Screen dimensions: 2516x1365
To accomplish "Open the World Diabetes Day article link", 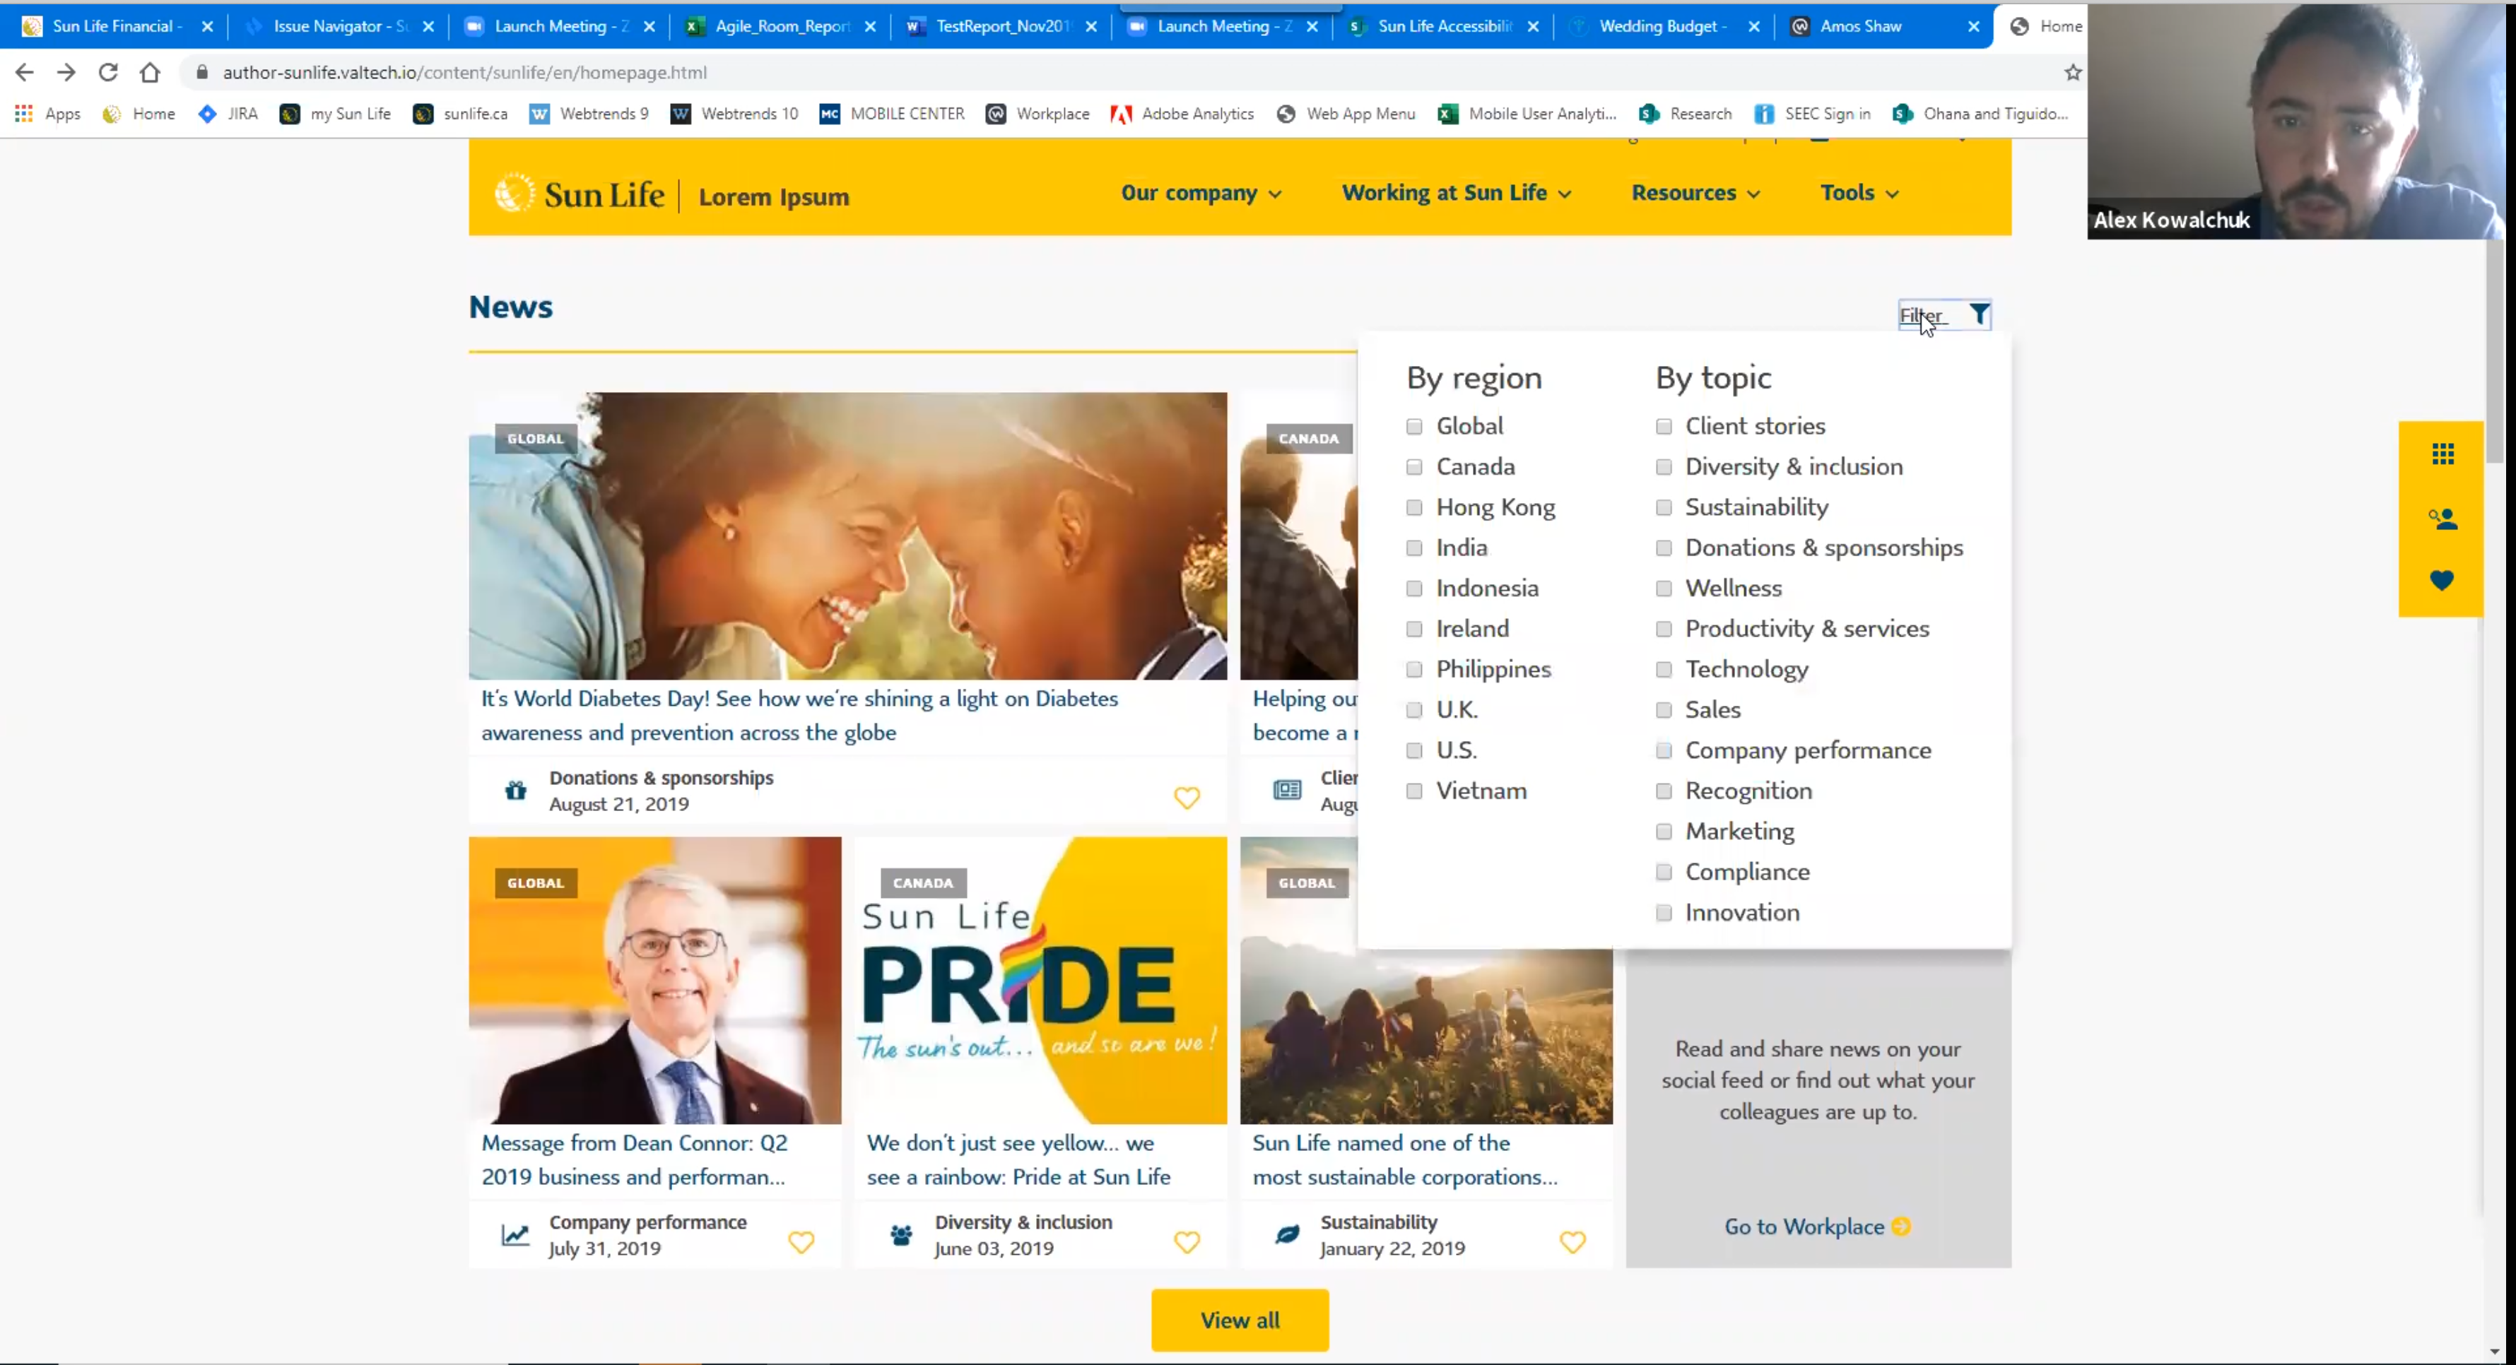I will click(x=799, y=715).
